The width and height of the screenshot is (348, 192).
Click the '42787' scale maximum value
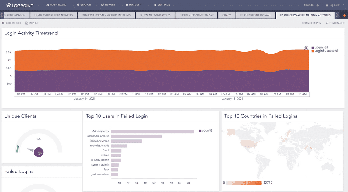tap(268, 183)
